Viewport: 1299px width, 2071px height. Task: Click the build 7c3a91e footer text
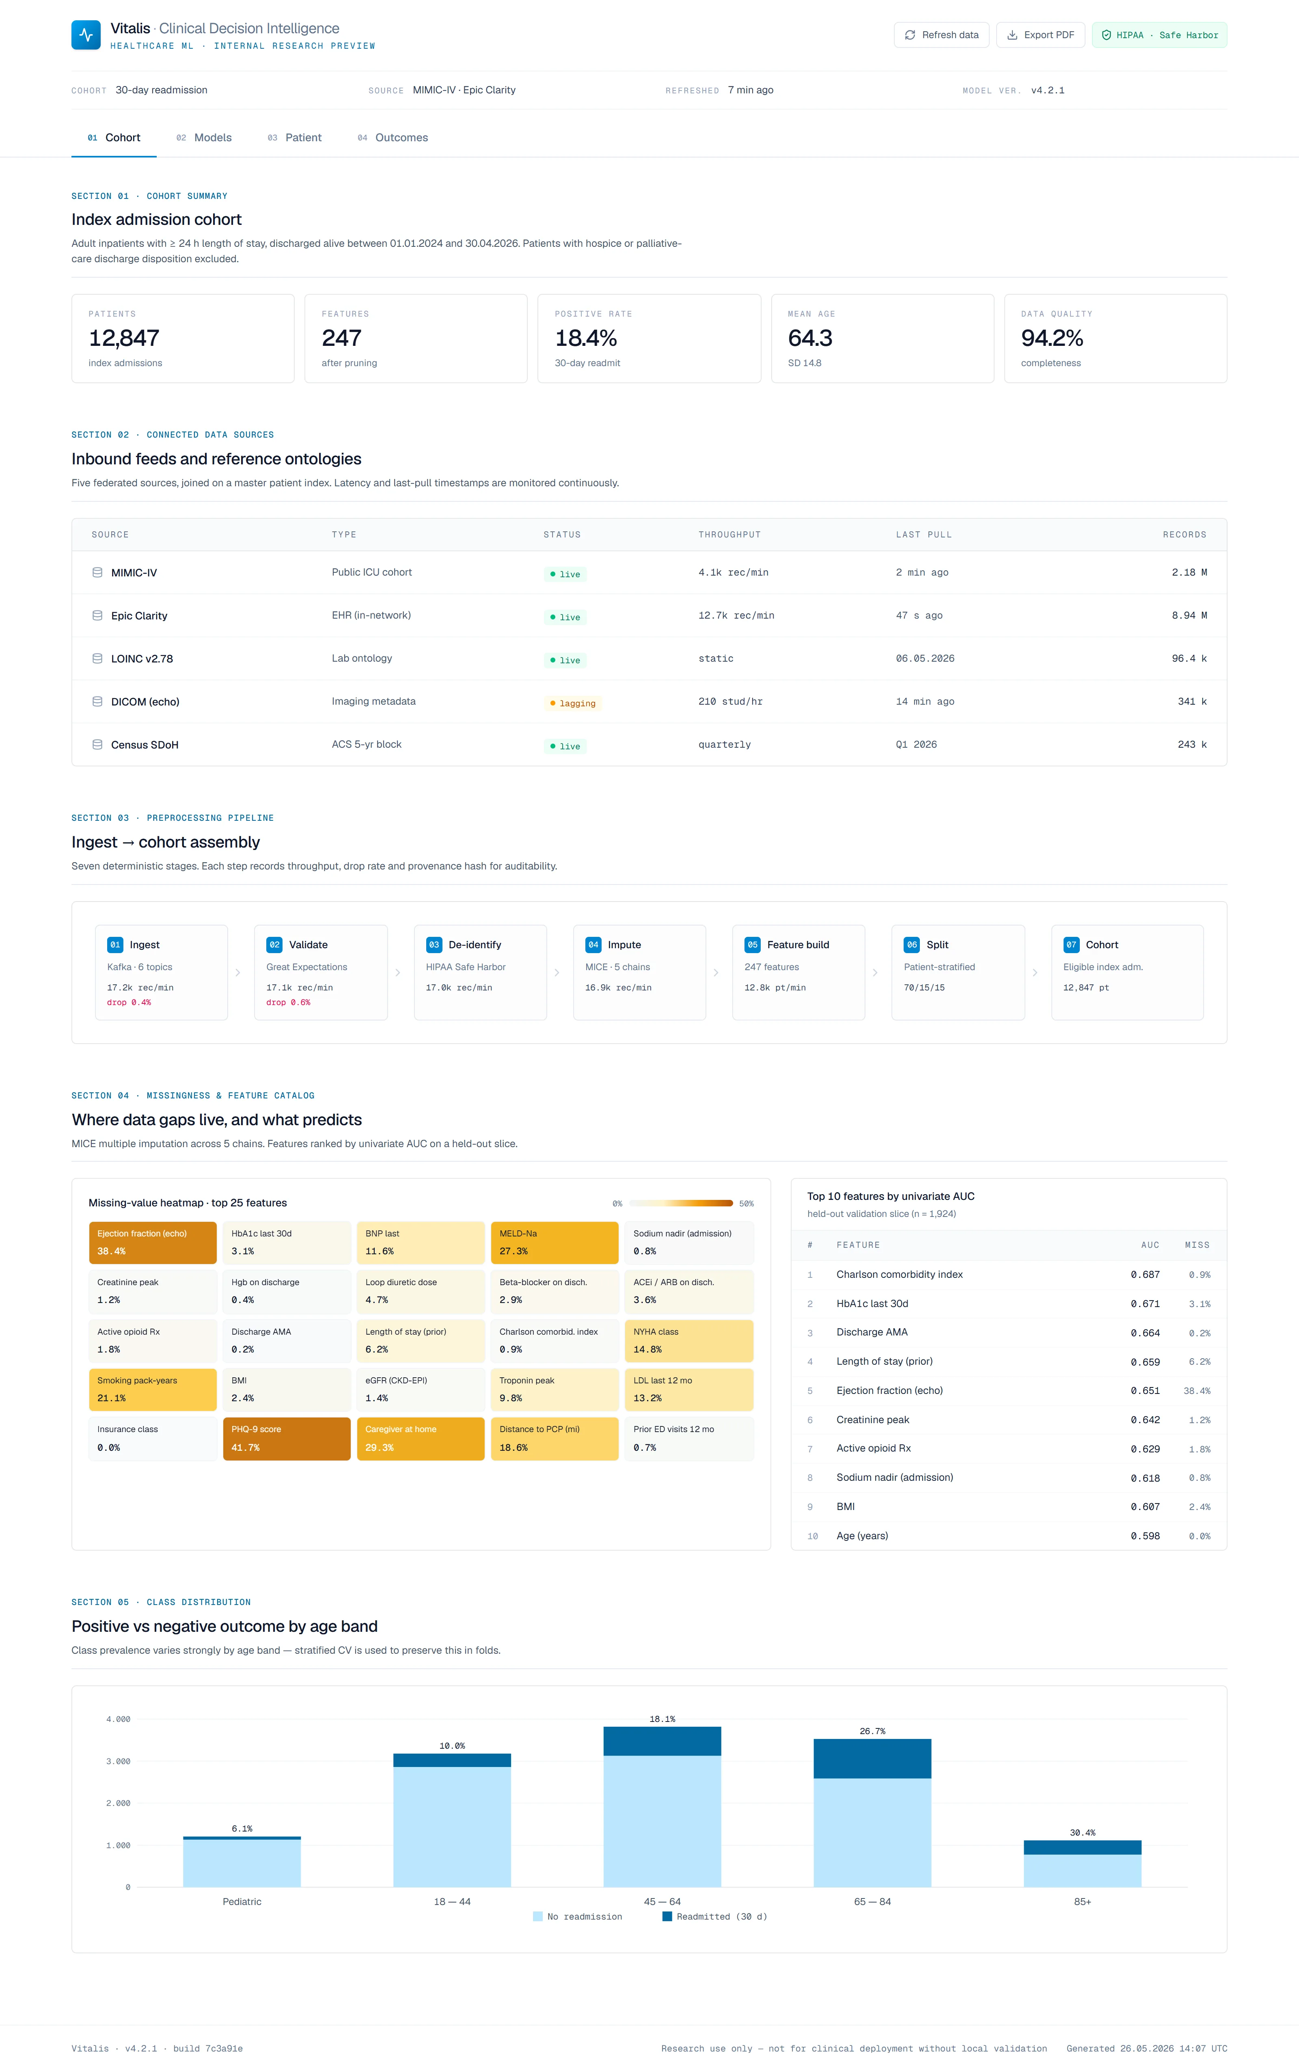click(x=208, y=2049)
